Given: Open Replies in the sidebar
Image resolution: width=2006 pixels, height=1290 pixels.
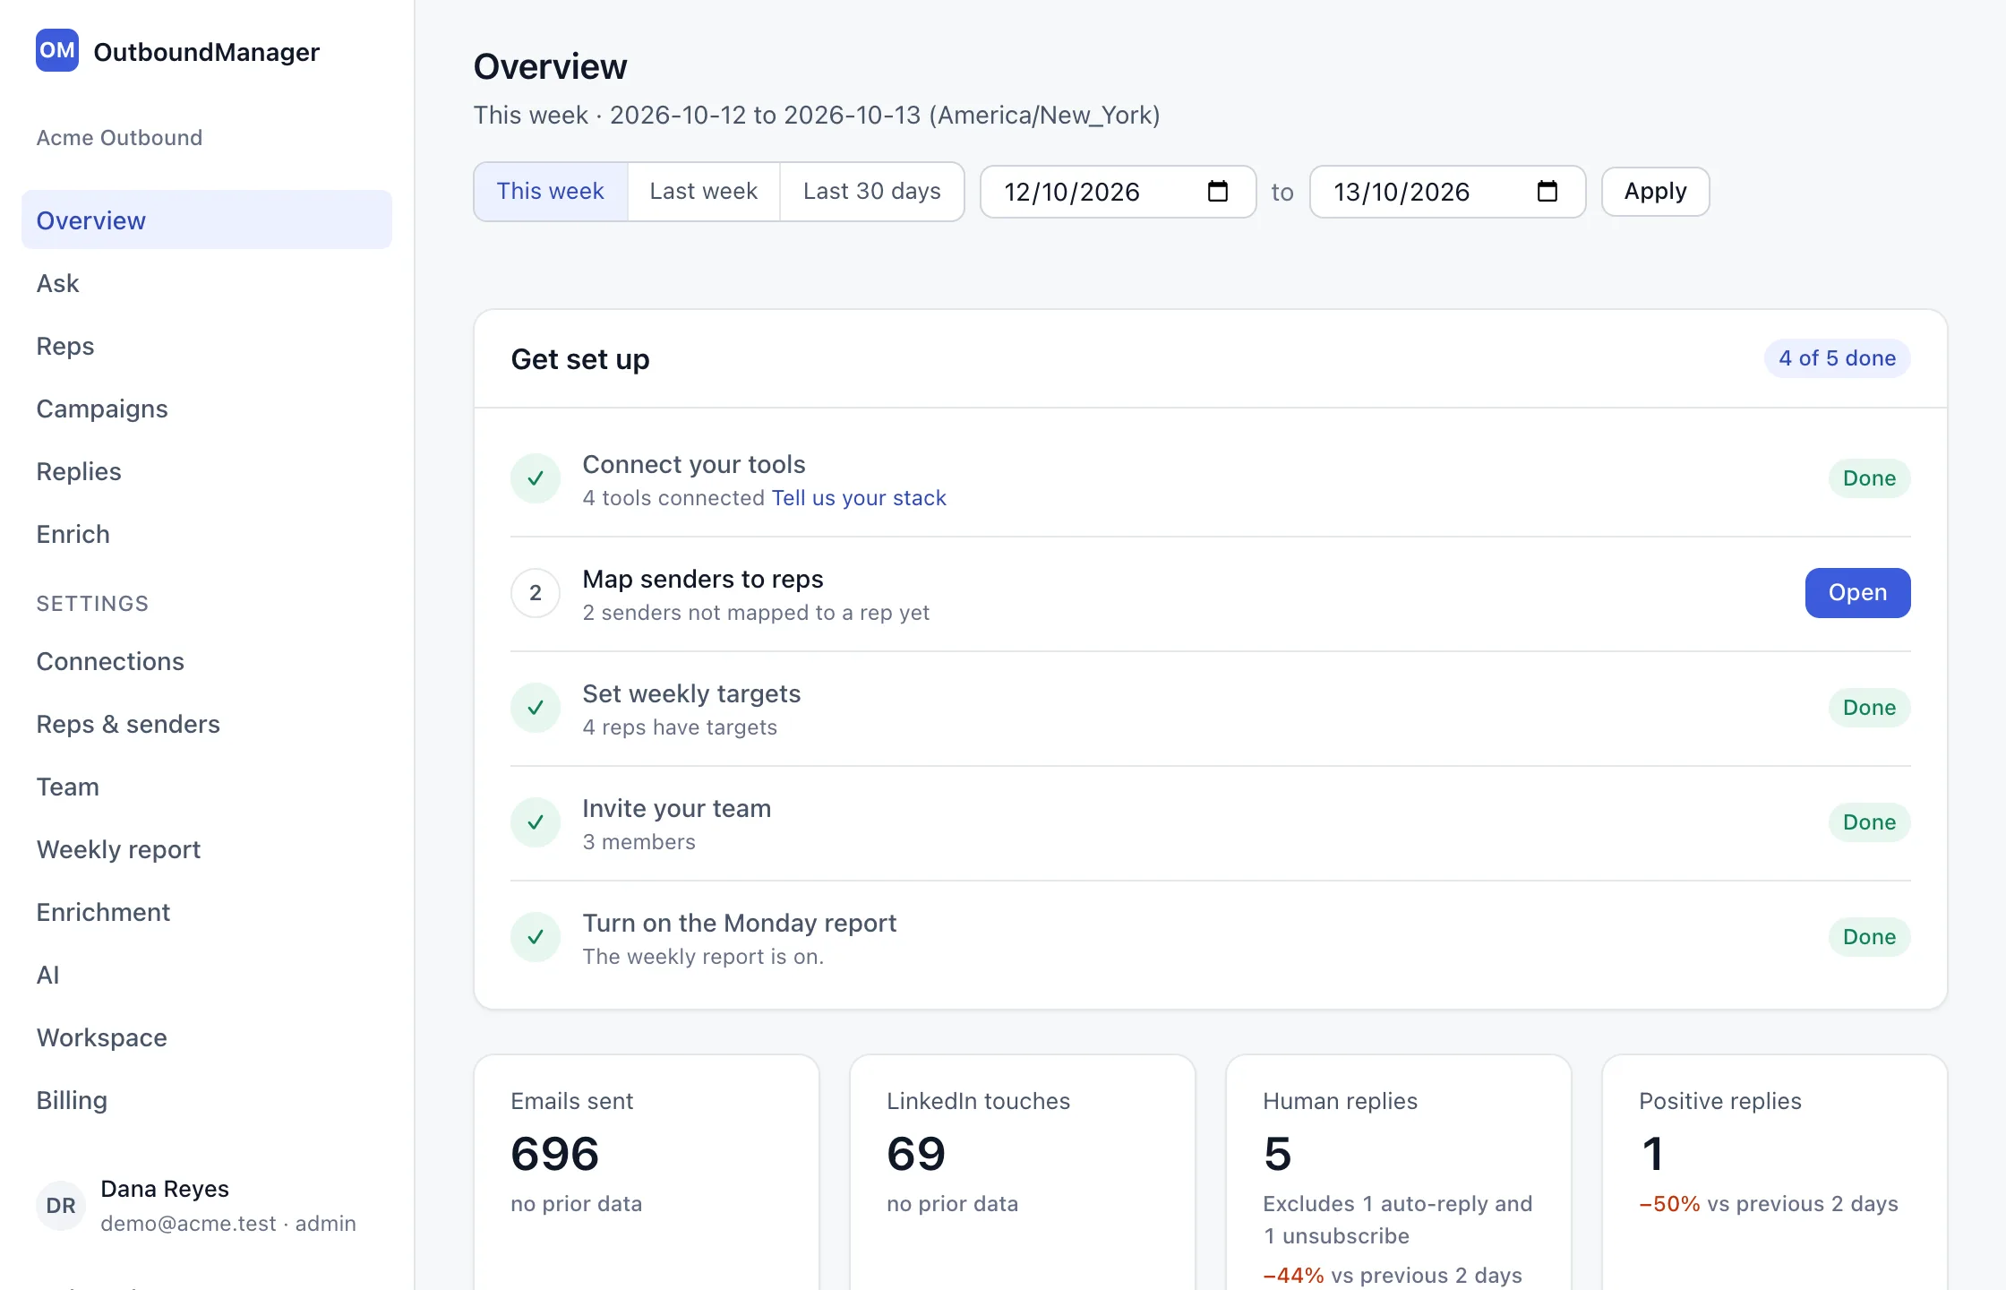Looking at the screenshot, I should (207, 471).
